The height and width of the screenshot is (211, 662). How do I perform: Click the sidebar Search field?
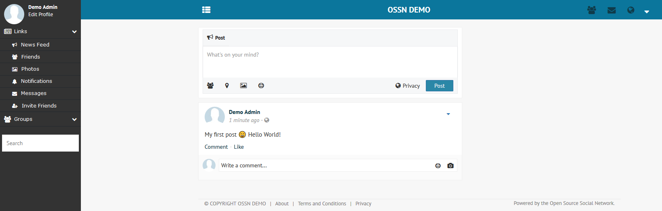coord(40,143)
